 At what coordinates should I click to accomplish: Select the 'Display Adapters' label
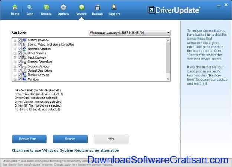click(39, 75)
